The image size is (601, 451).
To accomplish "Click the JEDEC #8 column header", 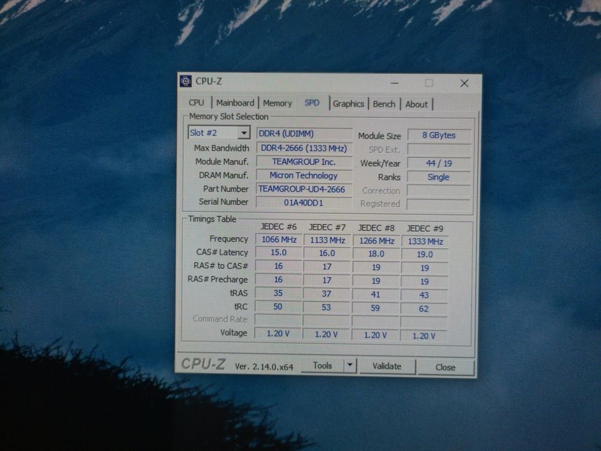I will click(x=376, y=228).
